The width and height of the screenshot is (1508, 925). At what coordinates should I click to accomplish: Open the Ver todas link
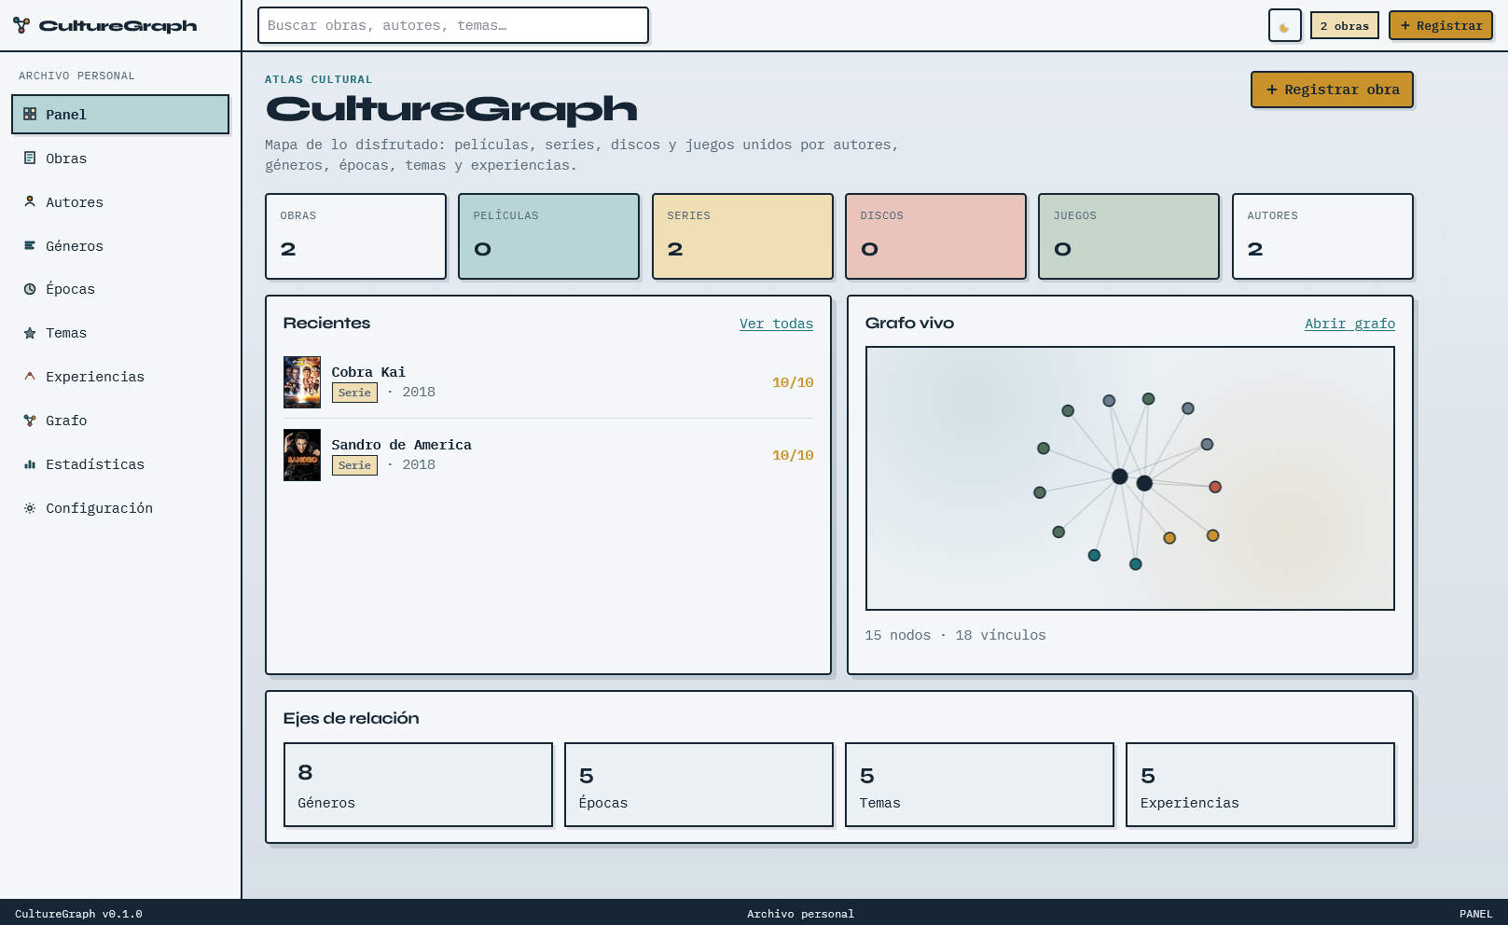click(776, 324)
